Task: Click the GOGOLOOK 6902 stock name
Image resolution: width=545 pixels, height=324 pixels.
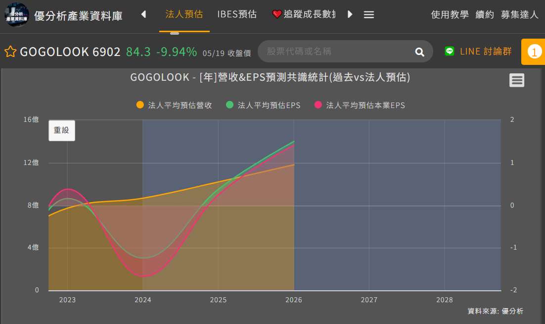Action: click(70, 52)
